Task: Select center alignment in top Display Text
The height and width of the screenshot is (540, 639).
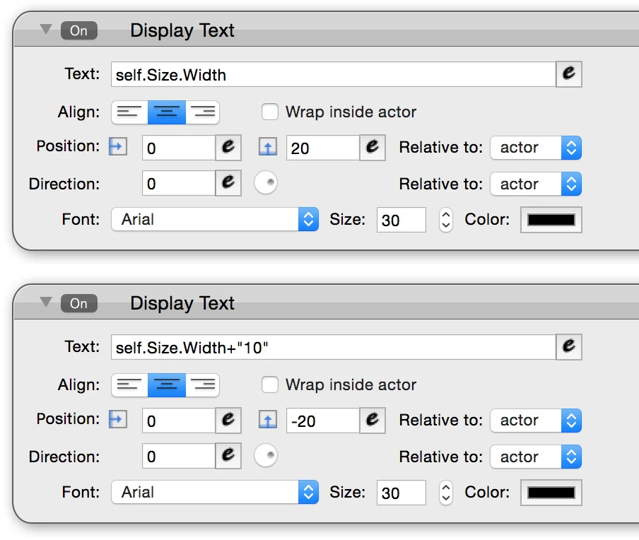Action: pos(167,112)
